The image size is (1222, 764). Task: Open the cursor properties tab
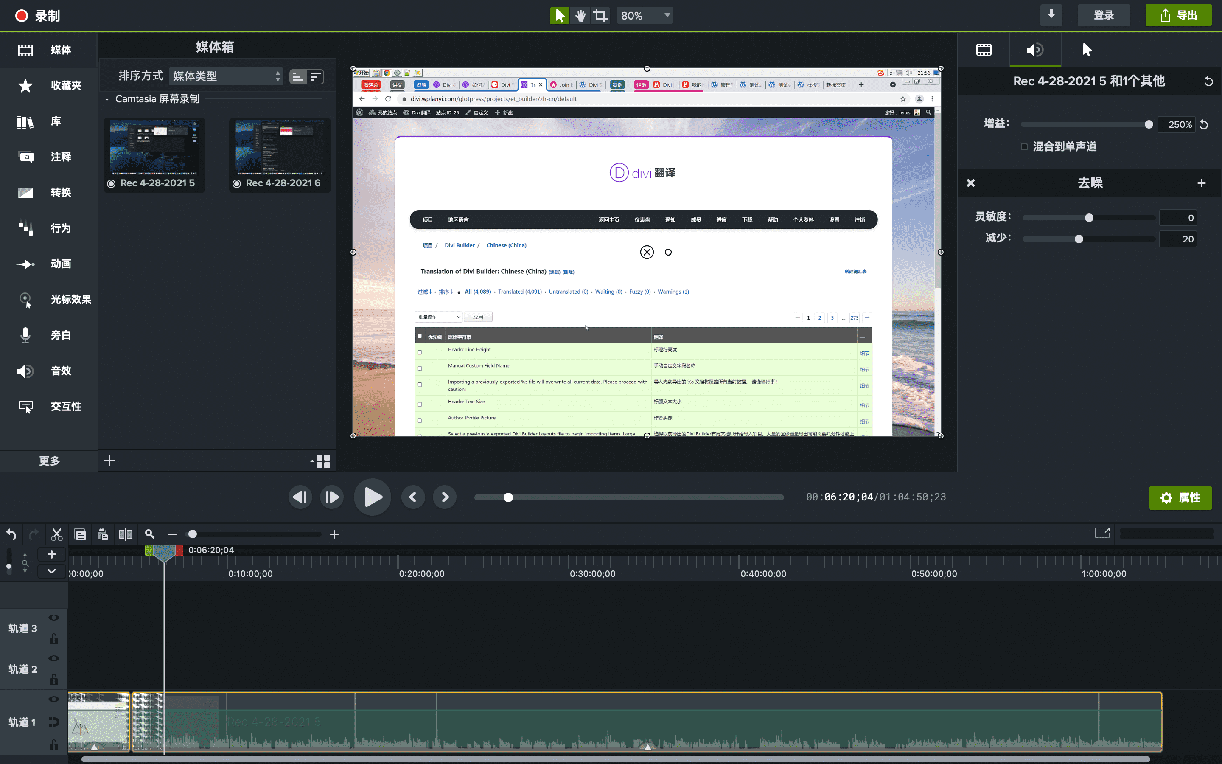[x=1087, y=50]
